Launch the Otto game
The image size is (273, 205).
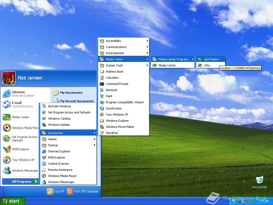click(207, 65)
